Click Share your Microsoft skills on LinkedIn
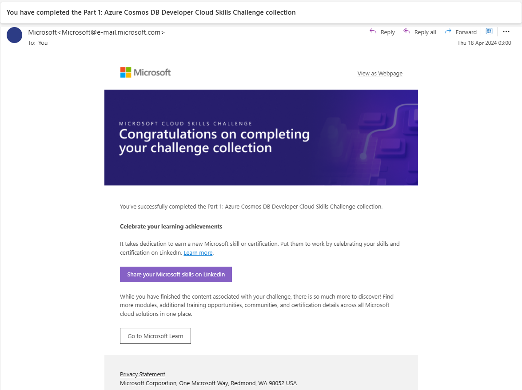 pos(176,274)
